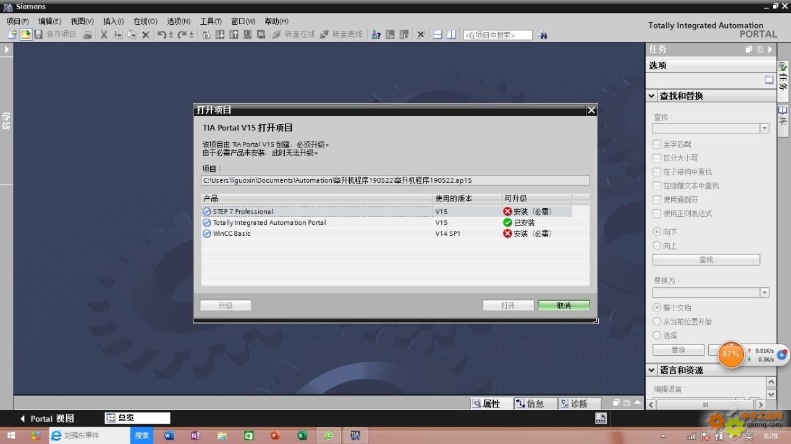Click the Open project toolbar icon

[x=25, y=35]
